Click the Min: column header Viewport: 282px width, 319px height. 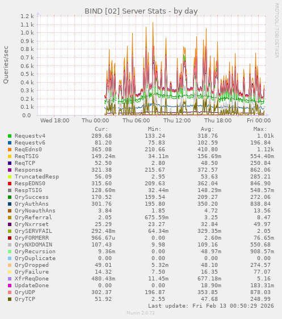click(154, 129)
